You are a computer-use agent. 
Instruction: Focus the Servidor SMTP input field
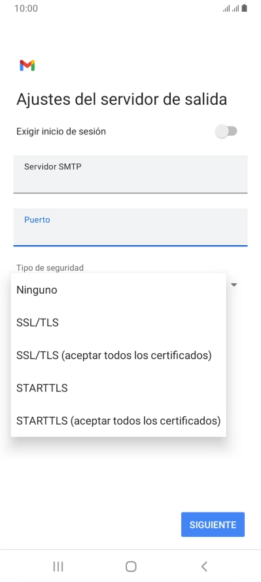coord(130,174)
